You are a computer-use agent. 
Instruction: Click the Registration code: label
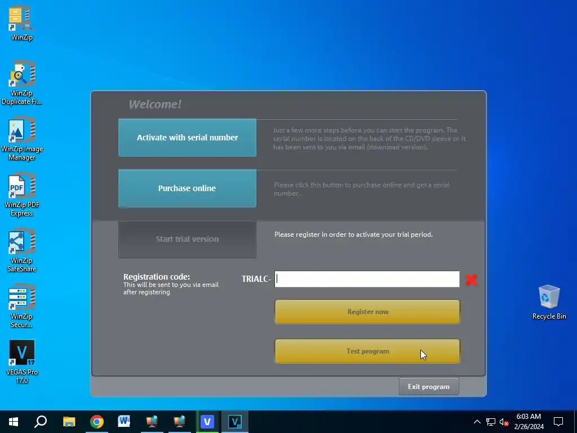(x=157, y=276)
